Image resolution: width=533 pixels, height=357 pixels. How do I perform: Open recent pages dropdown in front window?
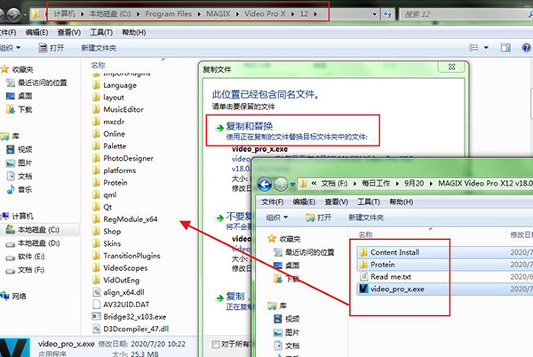(292, 185)
